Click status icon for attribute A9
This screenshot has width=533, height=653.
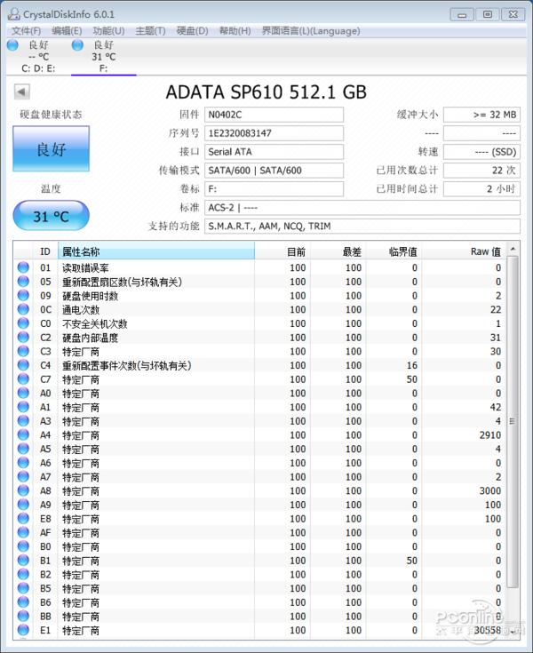23,505
